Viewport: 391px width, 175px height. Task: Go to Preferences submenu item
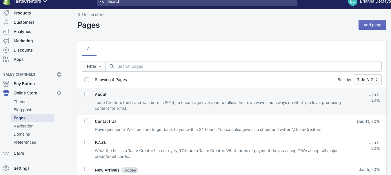[x=25, y=142]
